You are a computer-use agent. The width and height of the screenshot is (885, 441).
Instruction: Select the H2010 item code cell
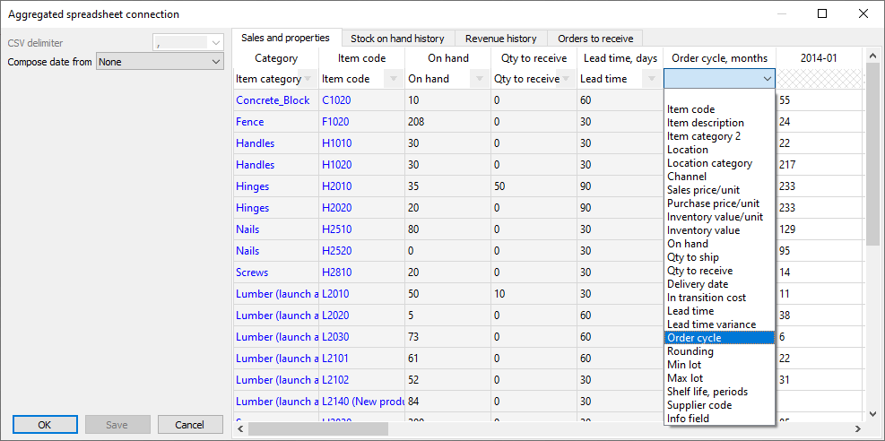tap(337, 186)
